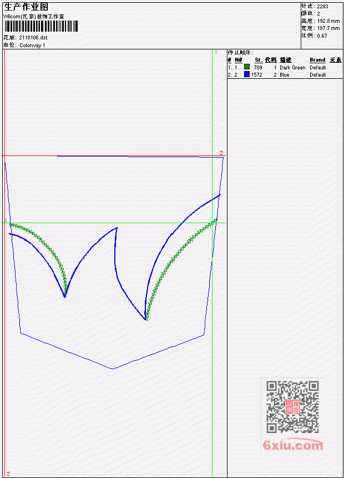The height and width of the screenshot is (478, 344).
Task: Click 'Default' brand in Blue row
Action: pyautogui.click(x=318, y=75)
